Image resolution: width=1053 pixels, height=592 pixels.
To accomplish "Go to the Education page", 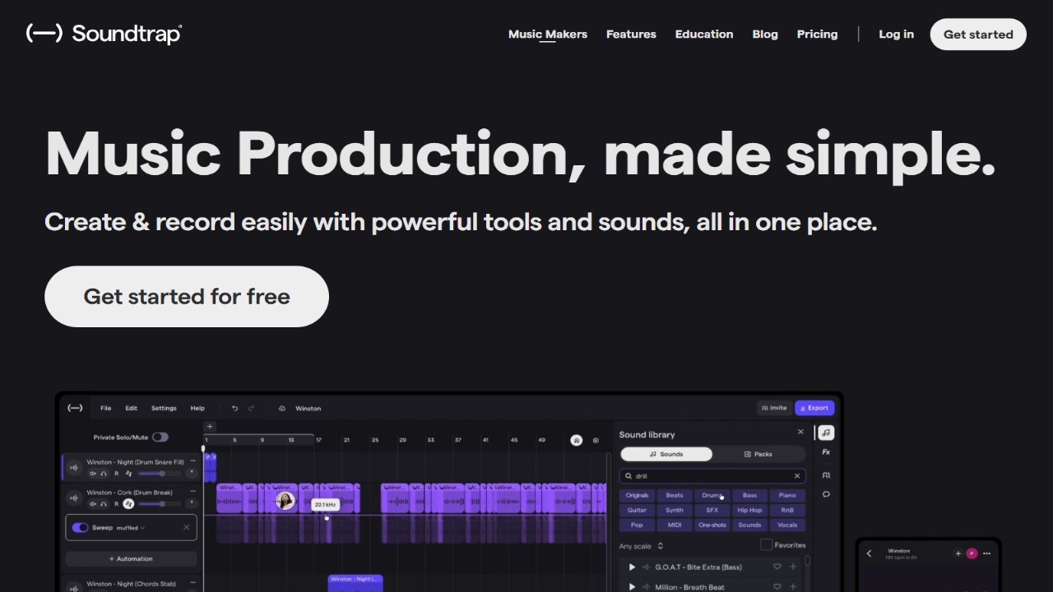I will [704, 34].
